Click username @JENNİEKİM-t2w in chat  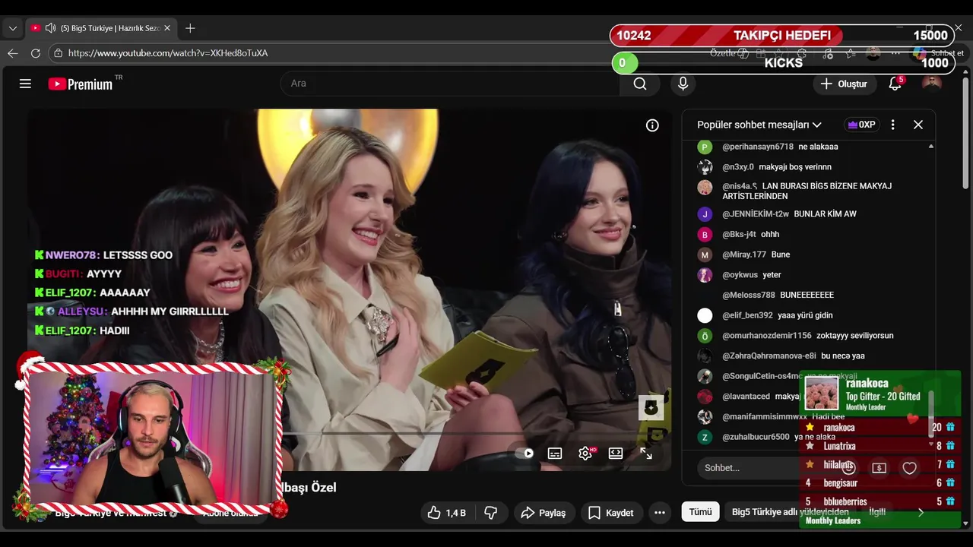756,214
